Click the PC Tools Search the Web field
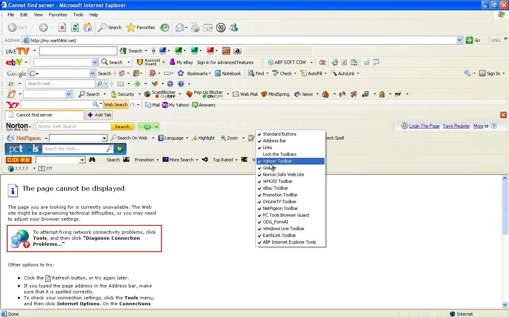 [x=75, y=149]
